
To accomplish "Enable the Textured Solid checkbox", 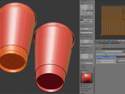I will pyautogui.click(x=81, y=70).
